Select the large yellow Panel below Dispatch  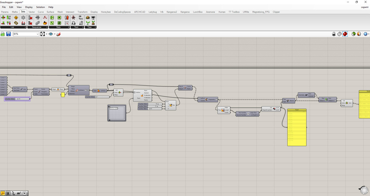[x=297, y=127]
